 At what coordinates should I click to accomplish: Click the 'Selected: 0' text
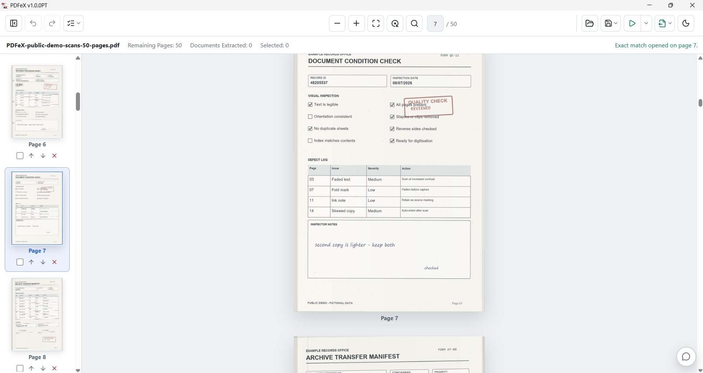[274, 45]
